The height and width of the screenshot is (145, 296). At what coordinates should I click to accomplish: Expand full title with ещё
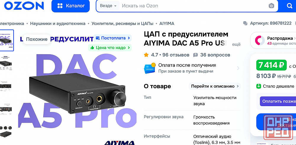coord(236,45)
